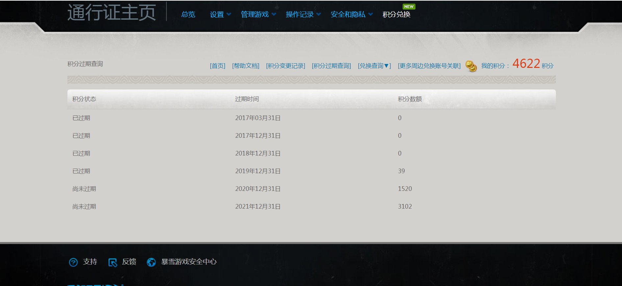This screenshot has height=286, width=622.
Task: Open the 首页 link
Action: (x=217, y=66)
